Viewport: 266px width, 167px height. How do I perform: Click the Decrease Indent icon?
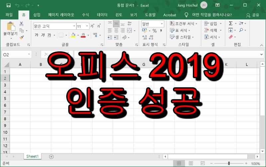tap(110, 37)
